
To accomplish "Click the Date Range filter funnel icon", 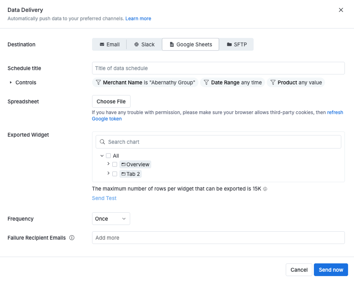I will [206, 82].
